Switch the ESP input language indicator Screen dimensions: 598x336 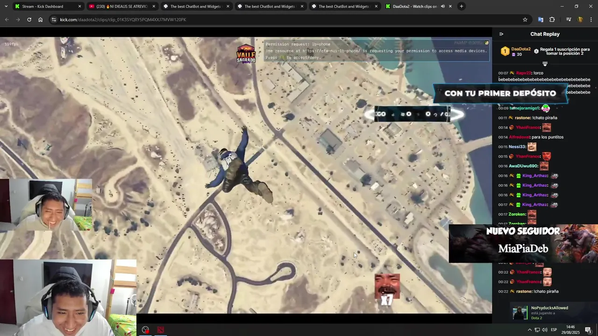click(554, 330)
